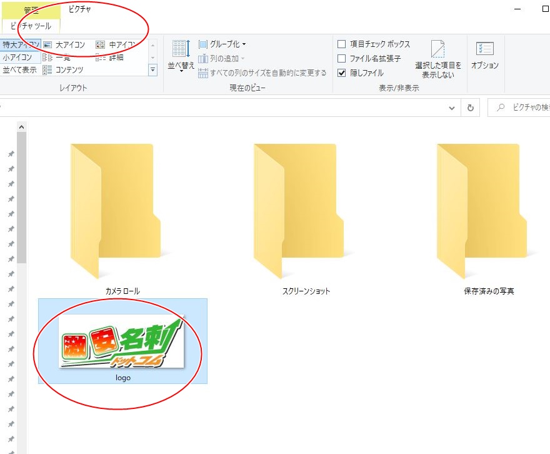The image size is (550, 454).
Task: Open the オプション button
Action: [485, 56]
